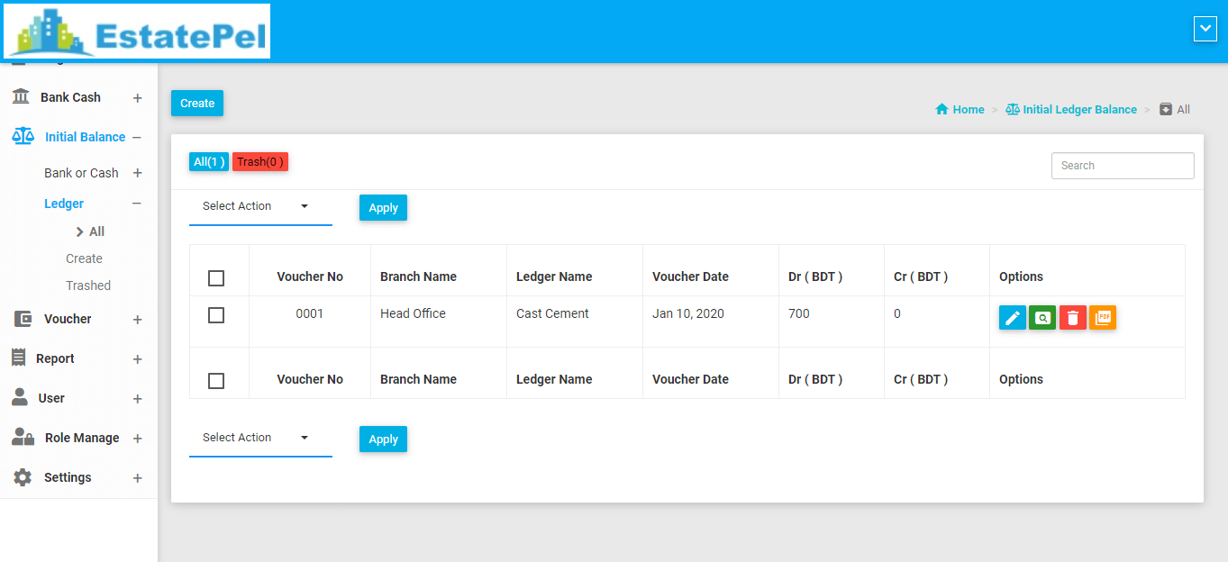Click the home icon in the breadcrumb
The height and width of the screenshot is (562, 1228).
coord(941,109)
